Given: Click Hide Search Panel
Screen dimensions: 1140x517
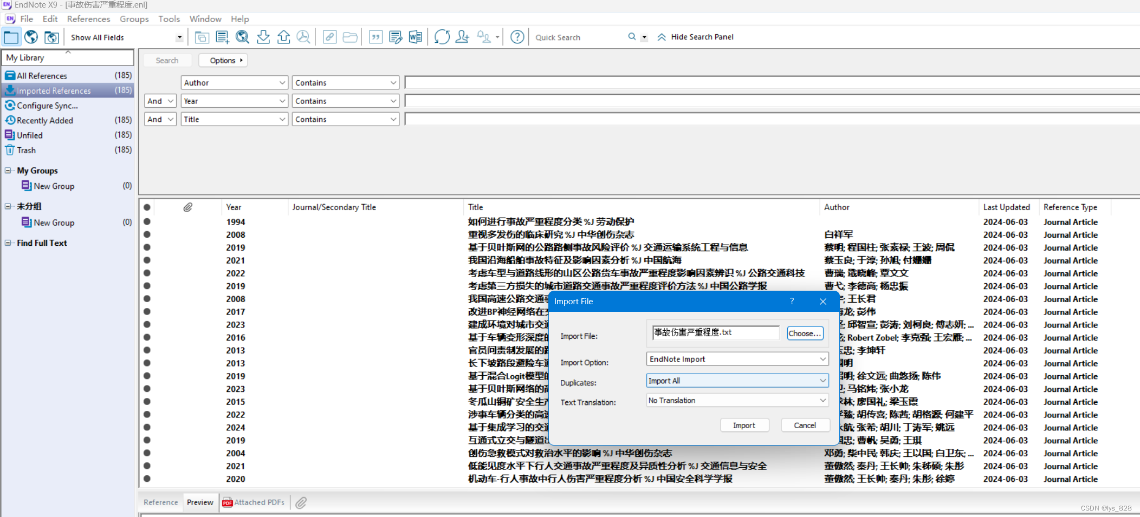Looking at the screenshot, I should [x=695, y=37].
